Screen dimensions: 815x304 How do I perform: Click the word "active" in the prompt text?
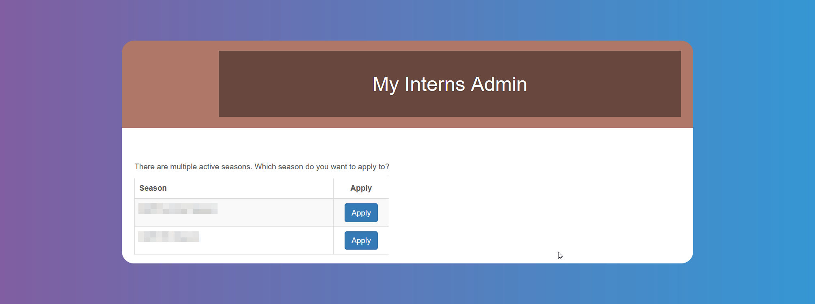[x=209, y=167]
